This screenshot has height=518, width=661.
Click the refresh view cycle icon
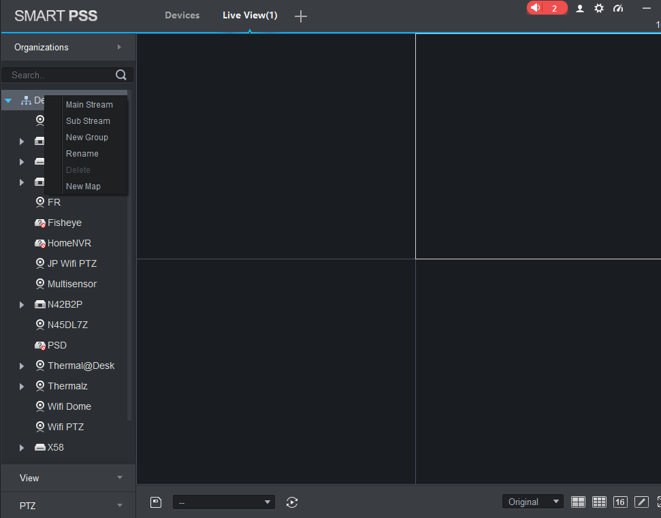292,502
